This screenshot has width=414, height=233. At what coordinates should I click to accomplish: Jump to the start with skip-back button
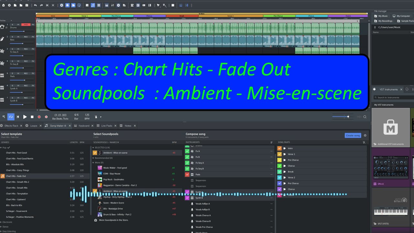(18, 117)
